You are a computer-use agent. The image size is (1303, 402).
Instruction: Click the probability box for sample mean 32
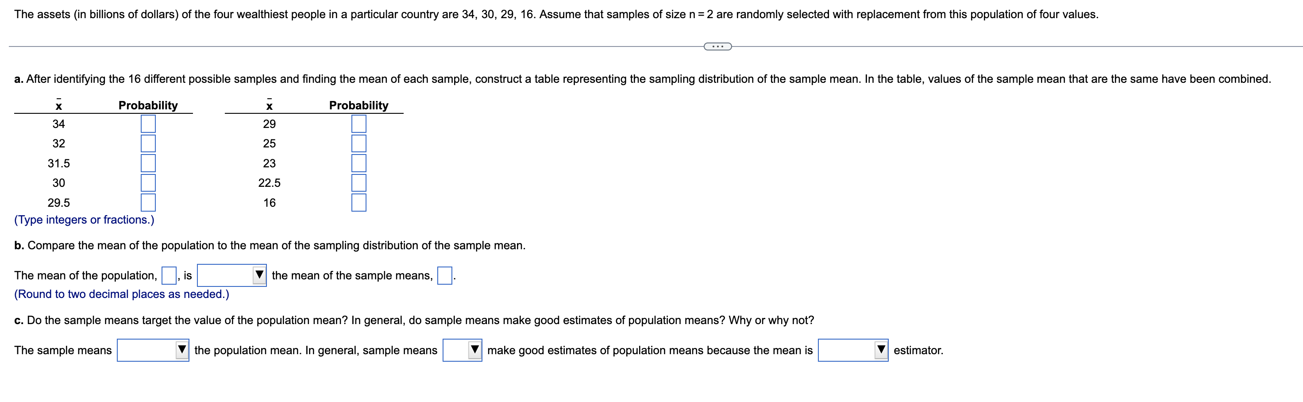coord(149,143)
